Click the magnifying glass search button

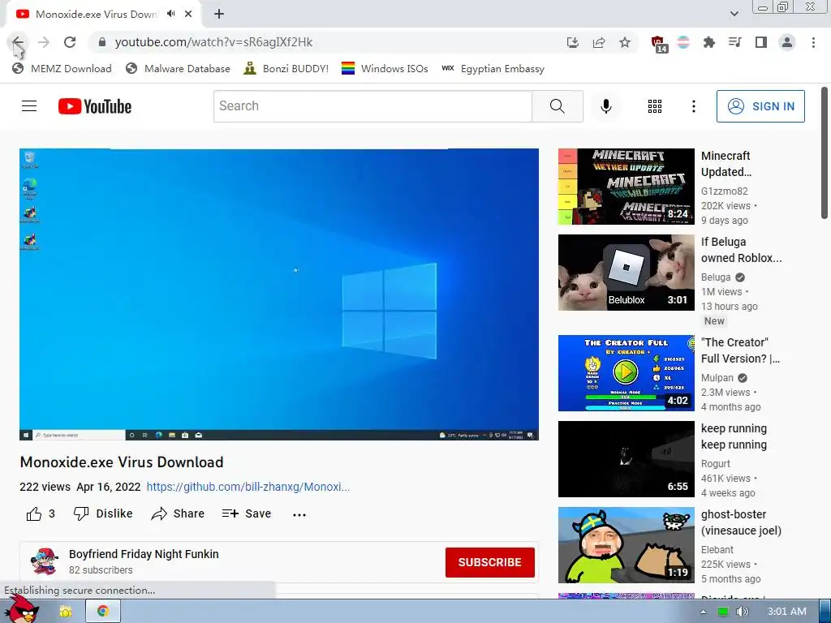pyautogui.click(x=558, y=106)
